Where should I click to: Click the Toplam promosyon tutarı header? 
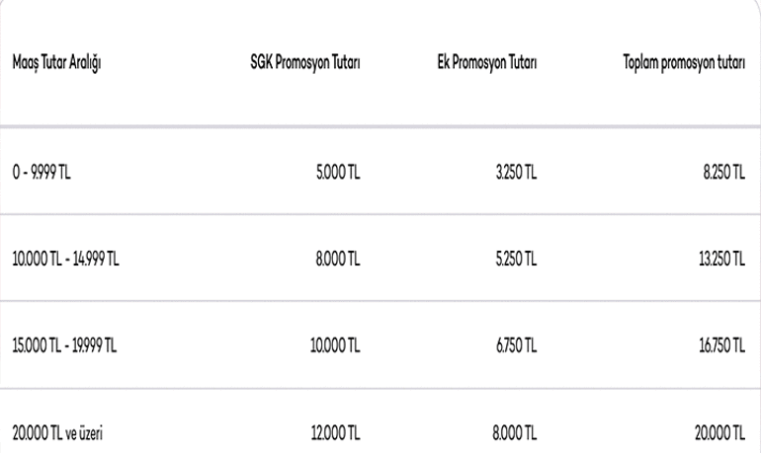pos(681,67)
